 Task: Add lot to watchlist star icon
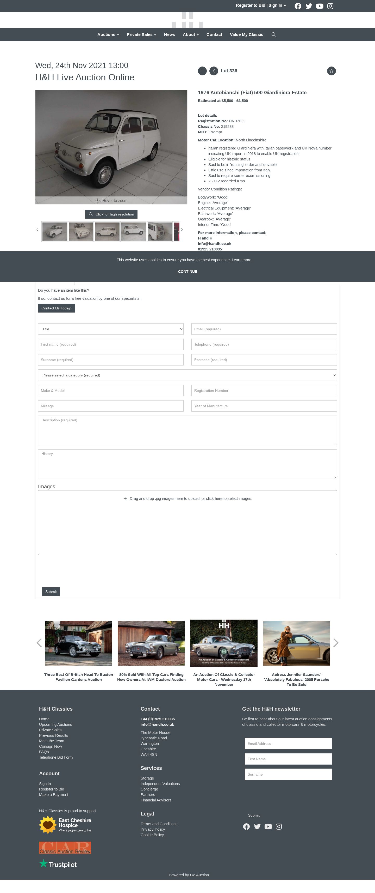332,71
